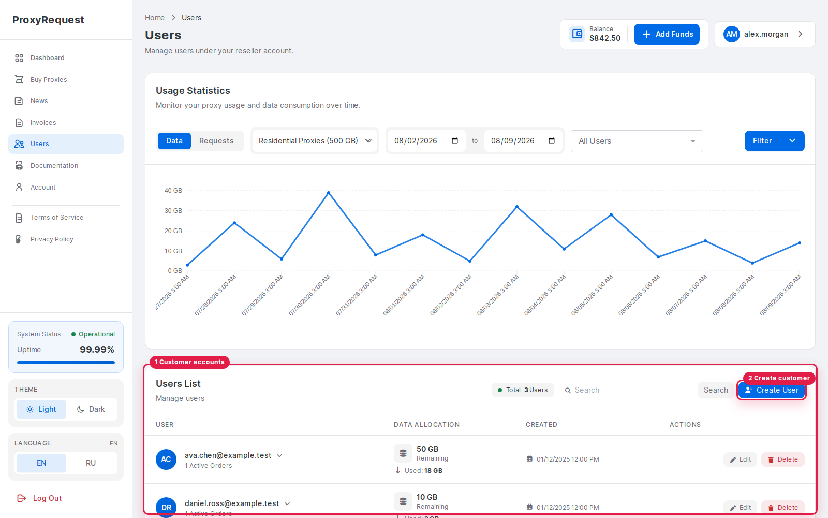The width and height of the screenshot is (828, 518).
Task: Click the Dashboard grid icon in sidebar
Action: pos(19,58)
